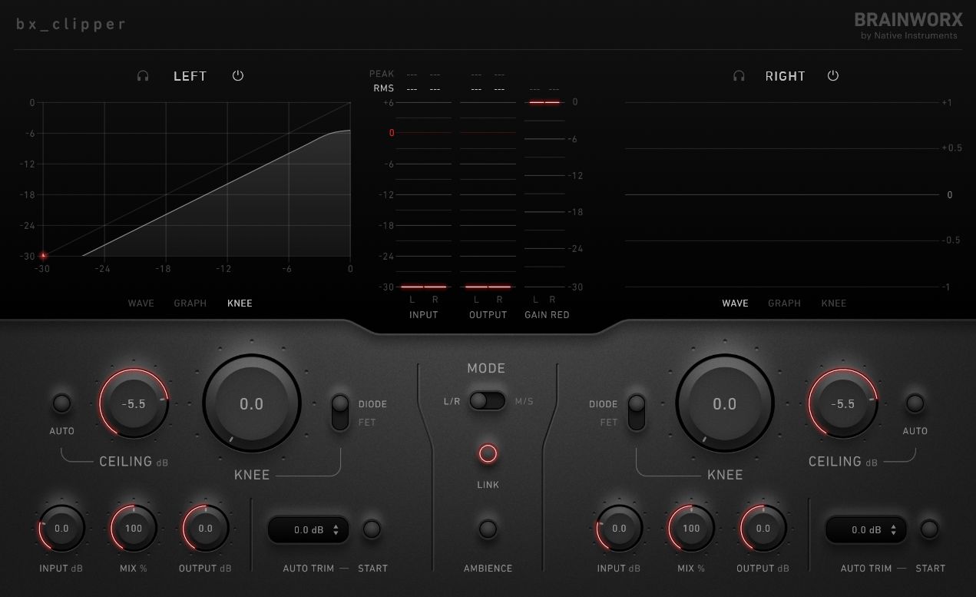Toggle the red LINK button
The width and height of the screenshot is (976, 597).
(488, 453)
